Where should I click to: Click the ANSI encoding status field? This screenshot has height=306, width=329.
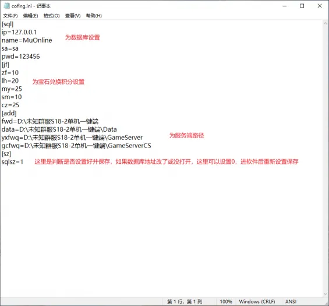291,301
